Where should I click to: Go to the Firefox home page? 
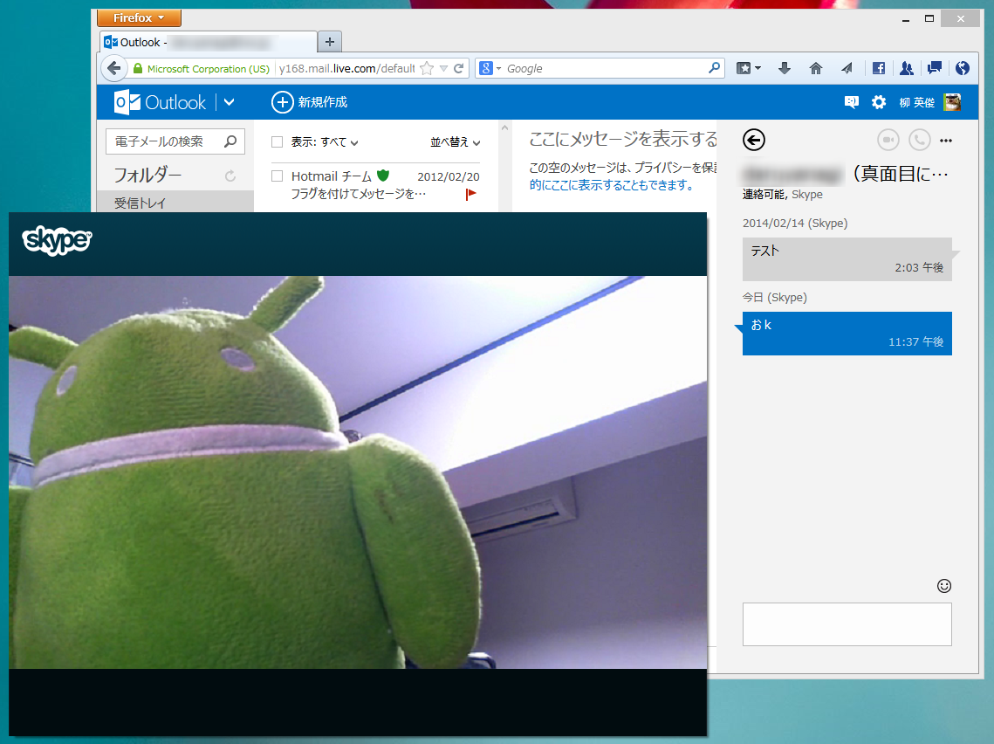[815, 68]
